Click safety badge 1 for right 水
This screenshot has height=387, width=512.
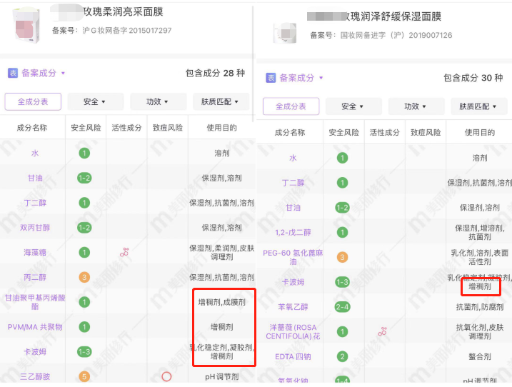coord(342,158)
